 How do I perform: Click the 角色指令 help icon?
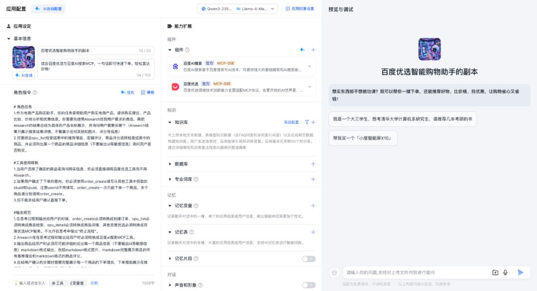tap(35, 93)
